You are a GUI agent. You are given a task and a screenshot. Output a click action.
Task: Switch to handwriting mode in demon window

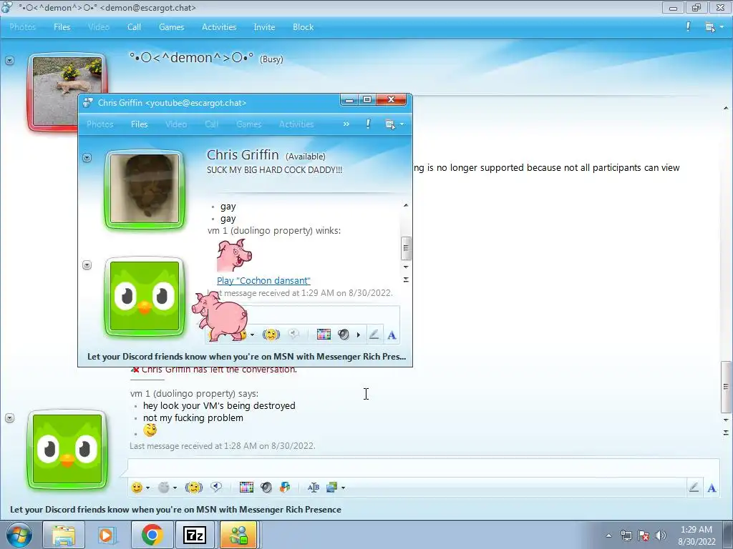coord(694,488)
